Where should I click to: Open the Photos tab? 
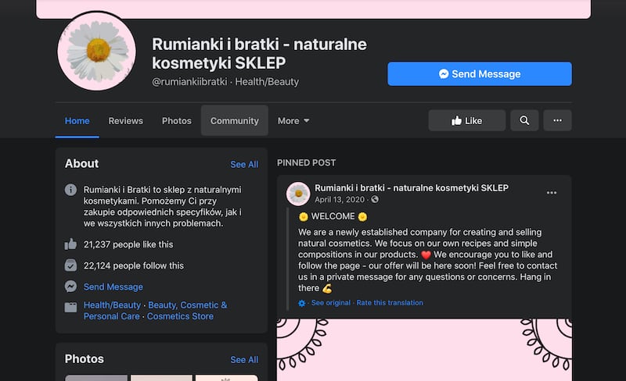177,121
